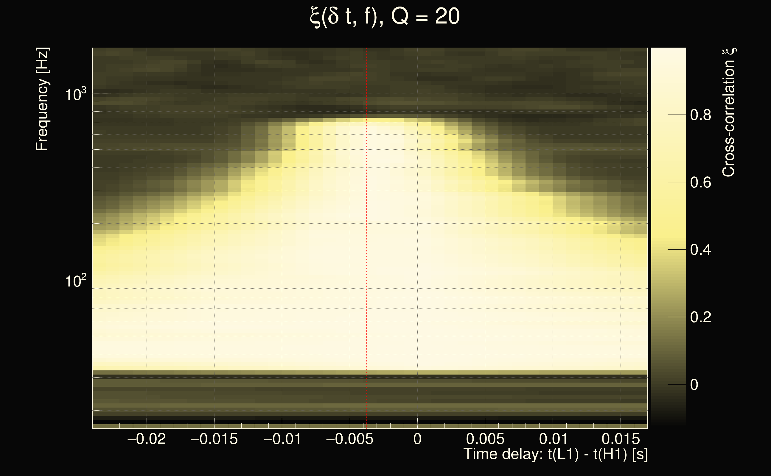Click the -0.005 x-axis tick label
The image size is (771, 476).
coord(349,439)
